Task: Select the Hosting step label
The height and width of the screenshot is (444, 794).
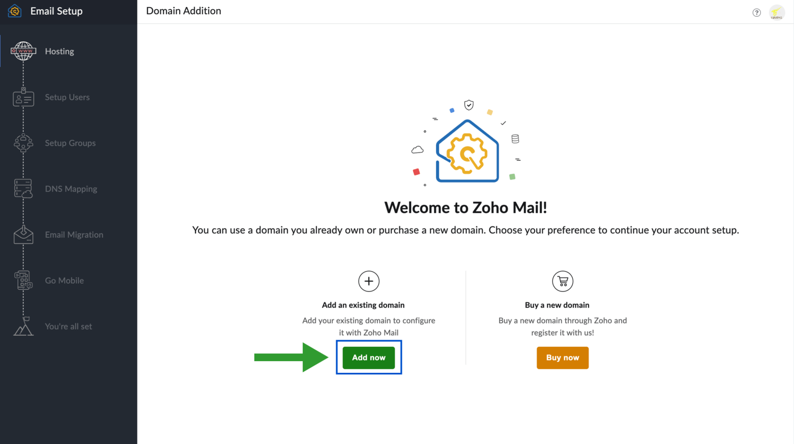Action: [60, 51]
